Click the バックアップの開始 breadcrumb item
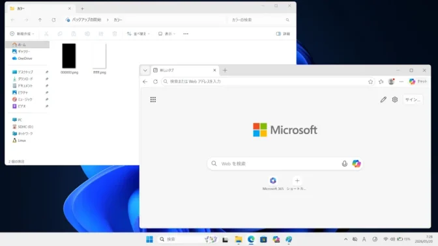438x246 pixels. 87,20
